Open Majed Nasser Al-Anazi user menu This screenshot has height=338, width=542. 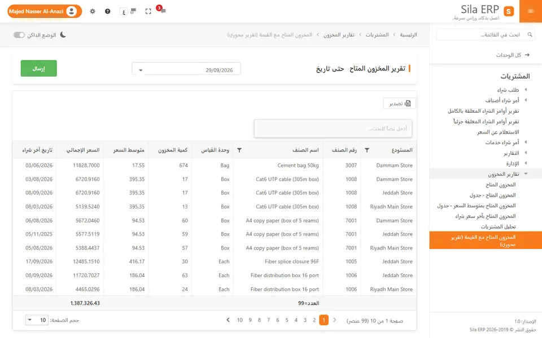coord(45,11)
